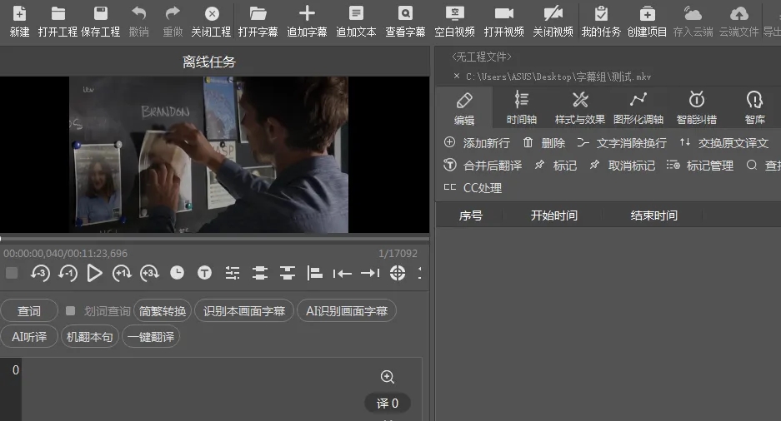Skip forward 1 second with +1 button
The width and height of the screenshot is (781, 421).
pyautogui.click(x=122, y=273)
